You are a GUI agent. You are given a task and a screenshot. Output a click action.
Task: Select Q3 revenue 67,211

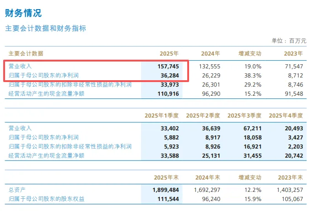point(253,128)
